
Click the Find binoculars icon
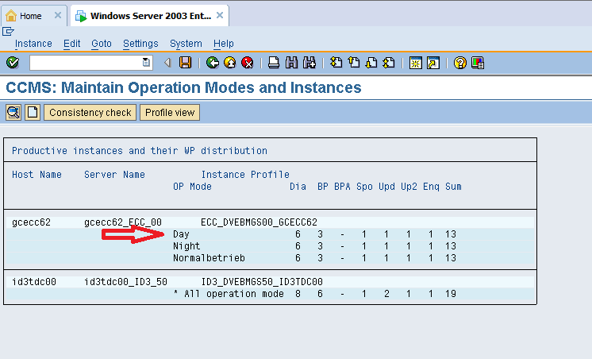pos(291,63)
